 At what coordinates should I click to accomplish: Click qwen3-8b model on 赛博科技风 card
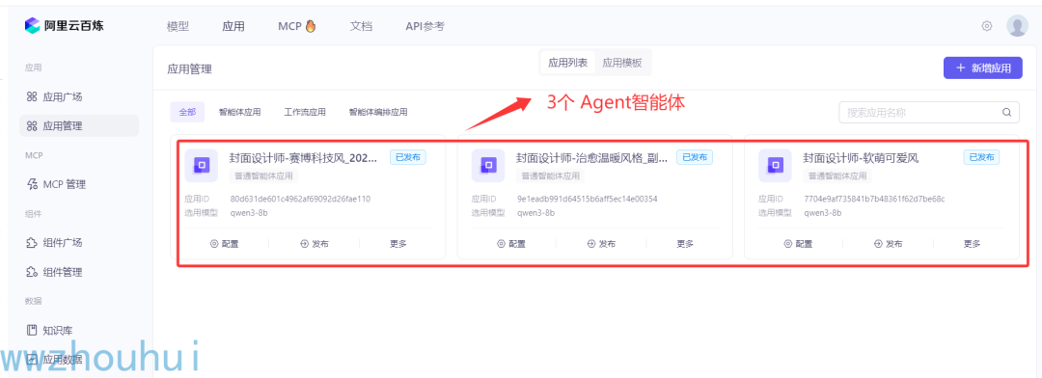click(x=249, y=212)
